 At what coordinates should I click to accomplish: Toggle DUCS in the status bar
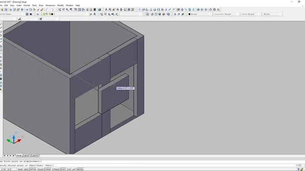pos(63,170)
